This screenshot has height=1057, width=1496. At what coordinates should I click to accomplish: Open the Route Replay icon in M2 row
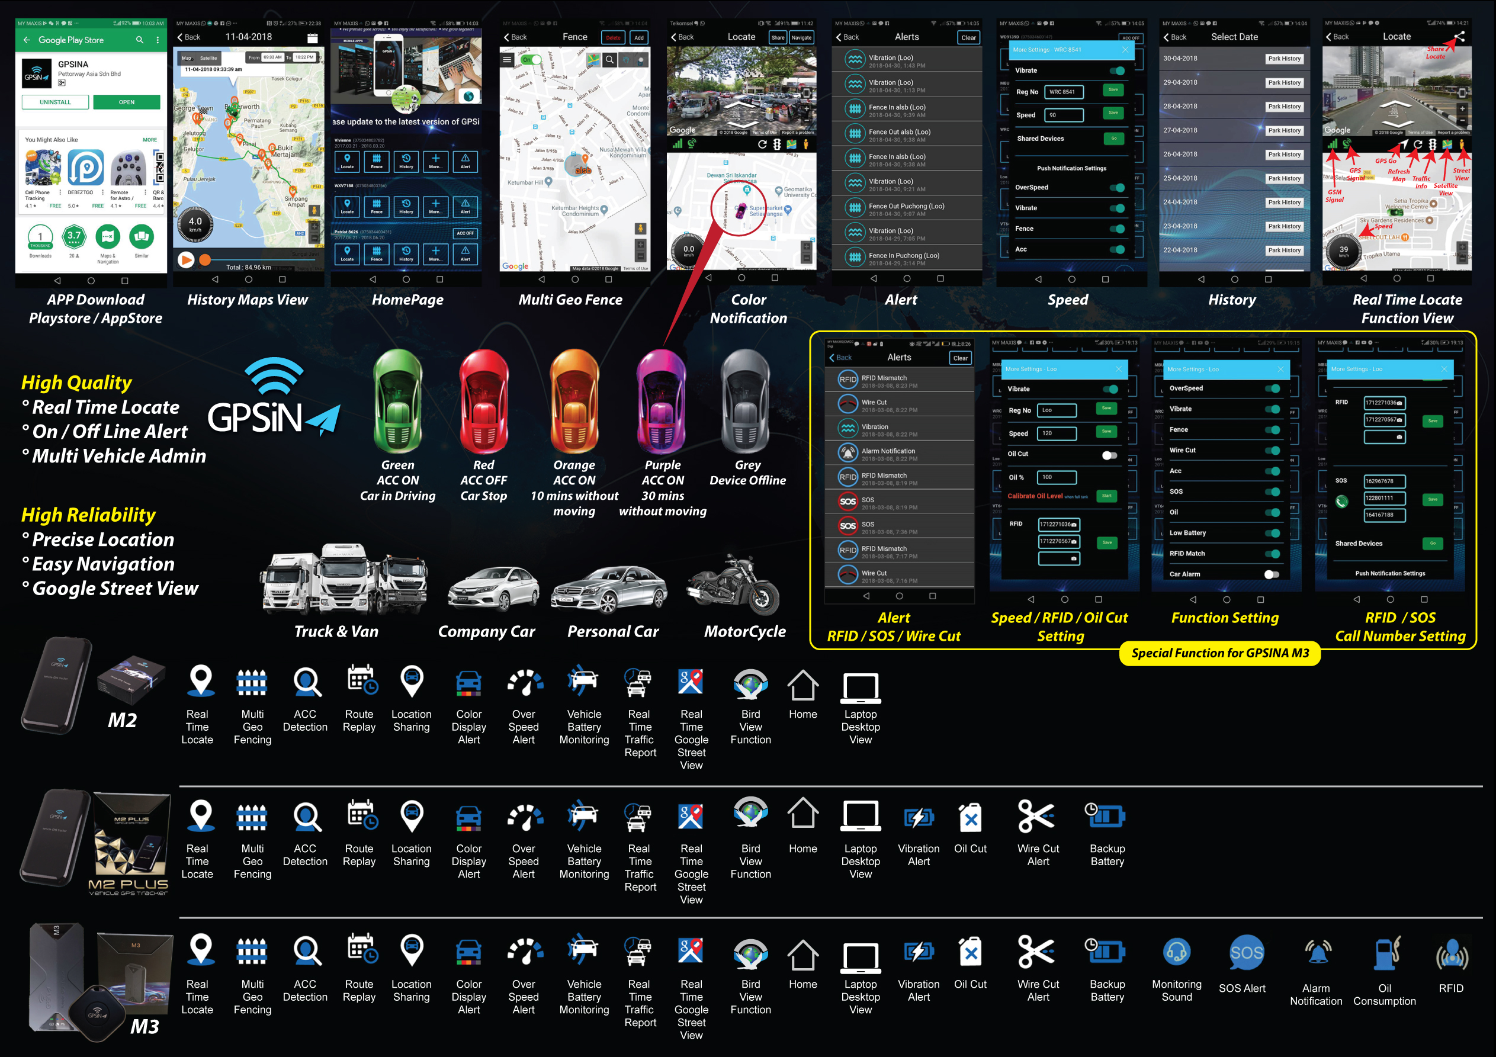pos(362,681)
